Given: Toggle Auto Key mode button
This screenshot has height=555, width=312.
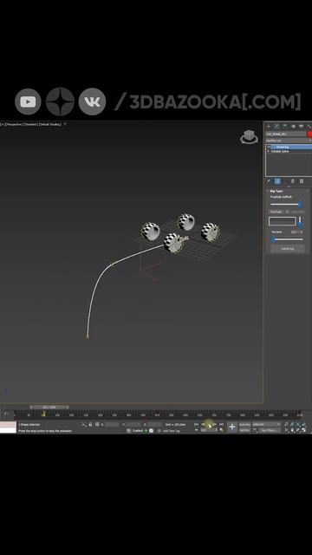Looking at the screenshot, I should click(244, 424).
